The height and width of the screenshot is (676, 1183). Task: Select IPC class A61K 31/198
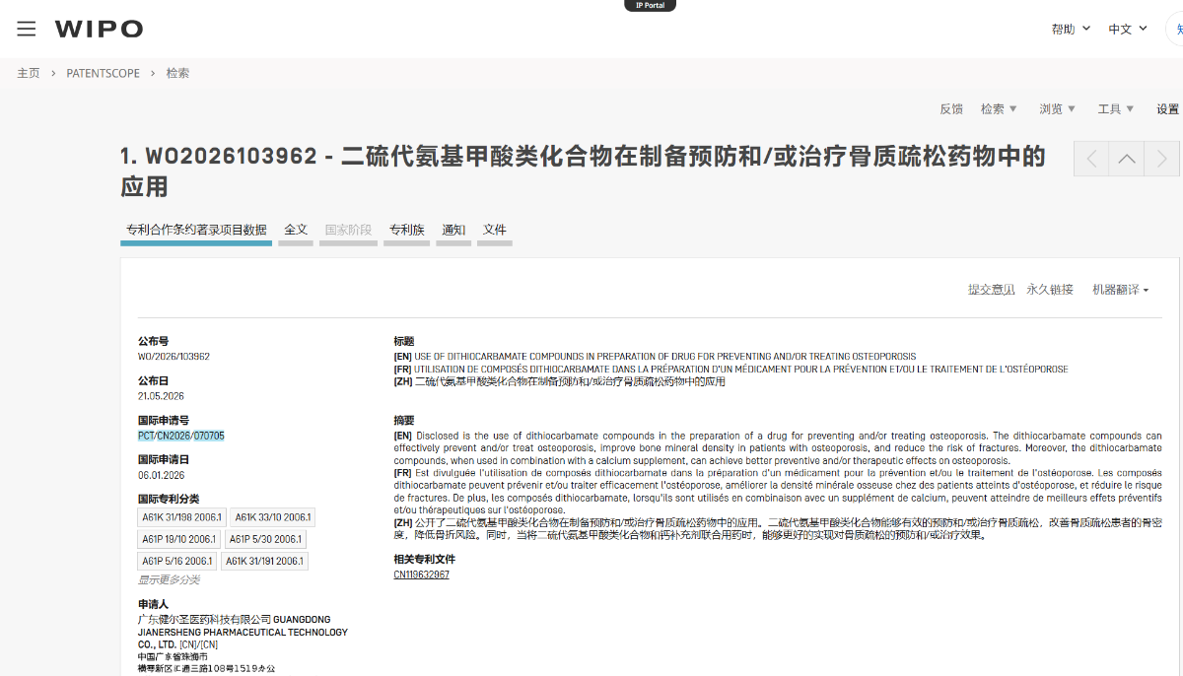pos(181,517)
